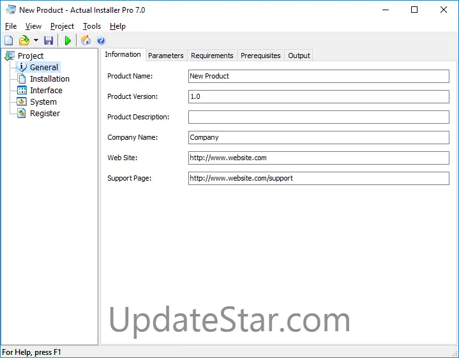Click the resize grip in the status bar corner
The width and height of the screenshot is (459, 358).
(455, 354)
